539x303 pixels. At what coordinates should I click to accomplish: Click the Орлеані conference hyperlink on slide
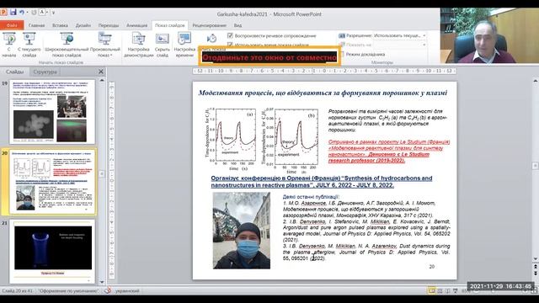tap(322, 182)
